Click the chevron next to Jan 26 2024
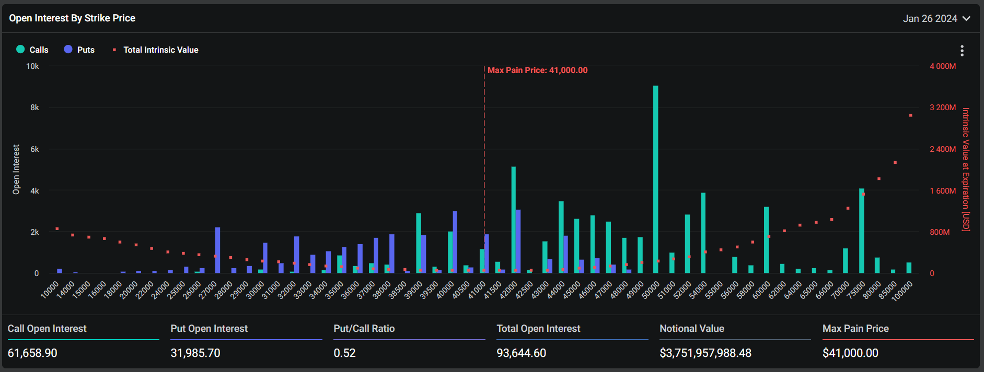This screenshot has height=372, width=984. [x=966, y=19]
